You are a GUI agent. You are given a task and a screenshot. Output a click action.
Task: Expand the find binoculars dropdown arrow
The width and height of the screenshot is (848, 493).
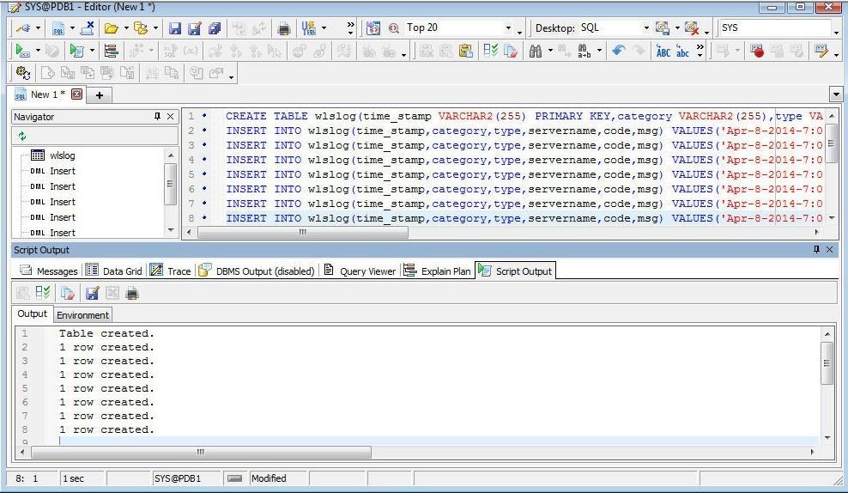click(550, 51)
